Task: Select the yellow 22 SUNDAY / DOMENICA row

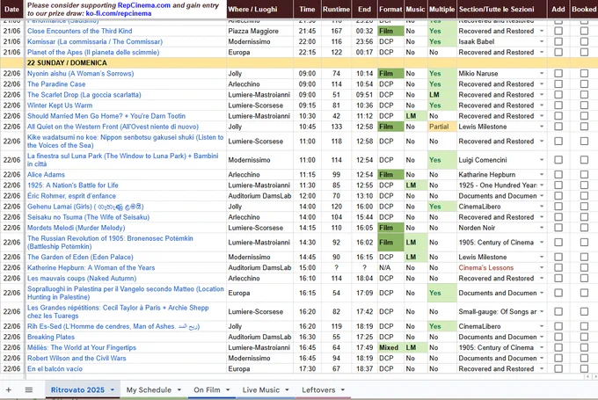Action: click(x=299, y=62)
